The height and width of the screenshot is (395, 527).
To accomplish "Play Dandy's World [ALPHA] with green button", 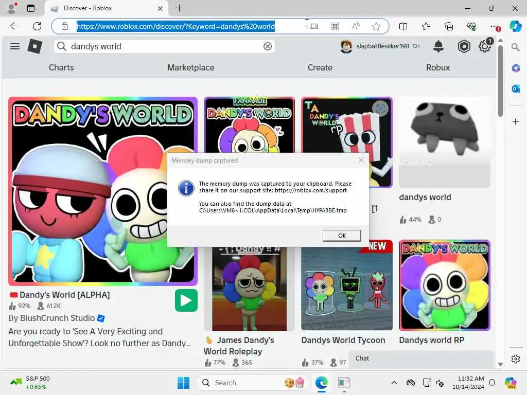I will (x=186, y=300).
